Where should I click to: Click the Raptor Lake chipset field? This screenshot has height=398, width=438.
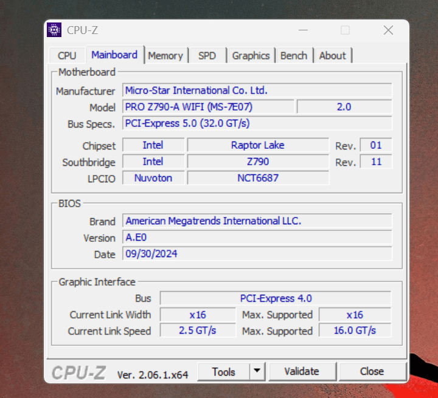[x=258, y=145]
